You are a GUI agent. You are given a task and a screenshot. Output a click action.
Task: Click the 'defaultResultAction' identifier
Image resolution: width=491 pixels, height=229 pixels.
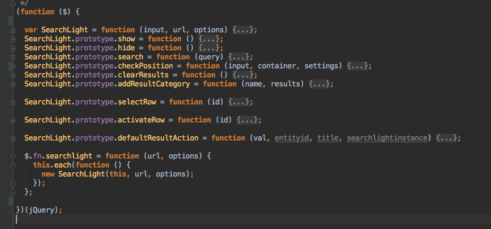pyautogui.click(x=158, y=138)
